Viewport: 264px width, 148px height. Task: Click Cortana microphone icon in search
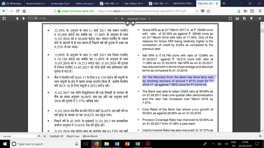(x=77, y=144)
